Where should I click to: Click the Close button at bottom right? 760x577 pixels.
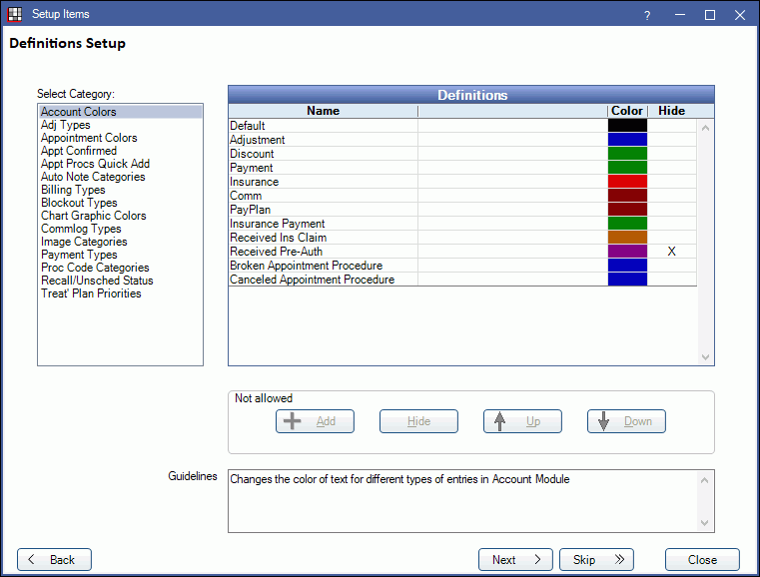point(702,560)
